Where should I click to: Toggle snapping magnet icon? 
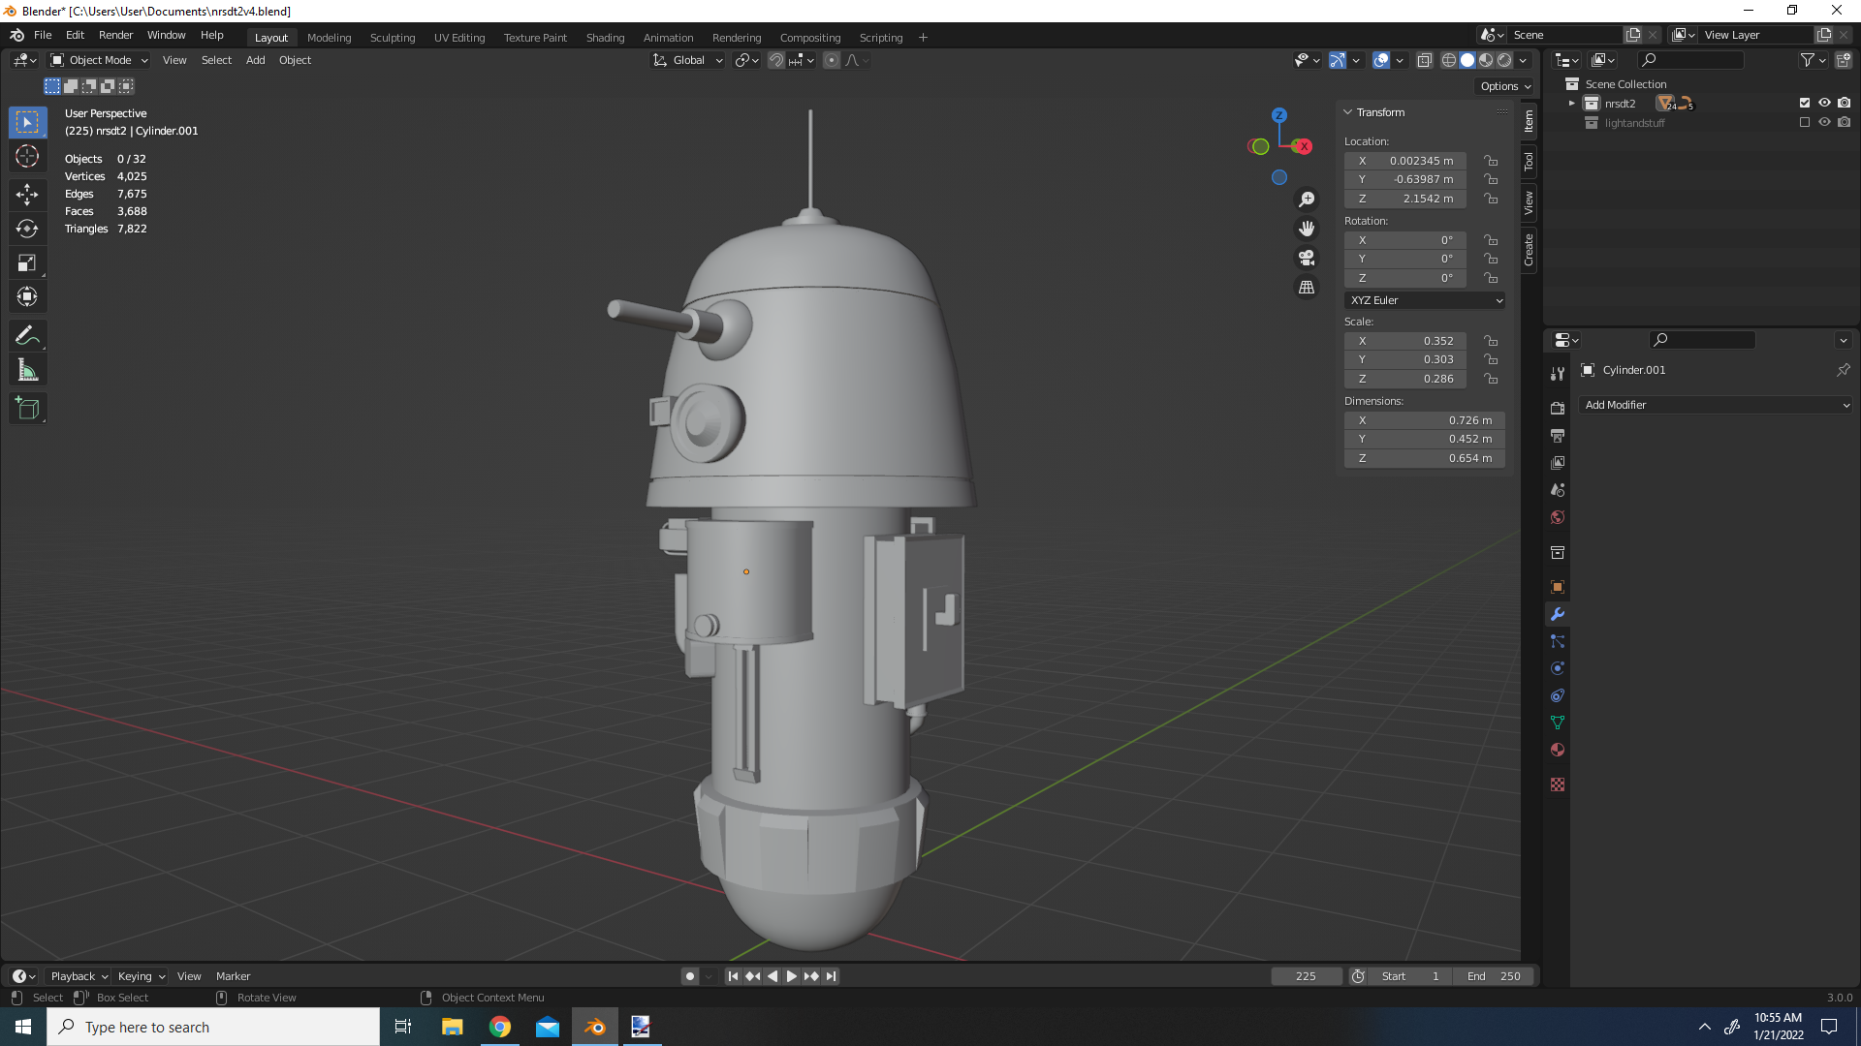[x=776, y=60]
